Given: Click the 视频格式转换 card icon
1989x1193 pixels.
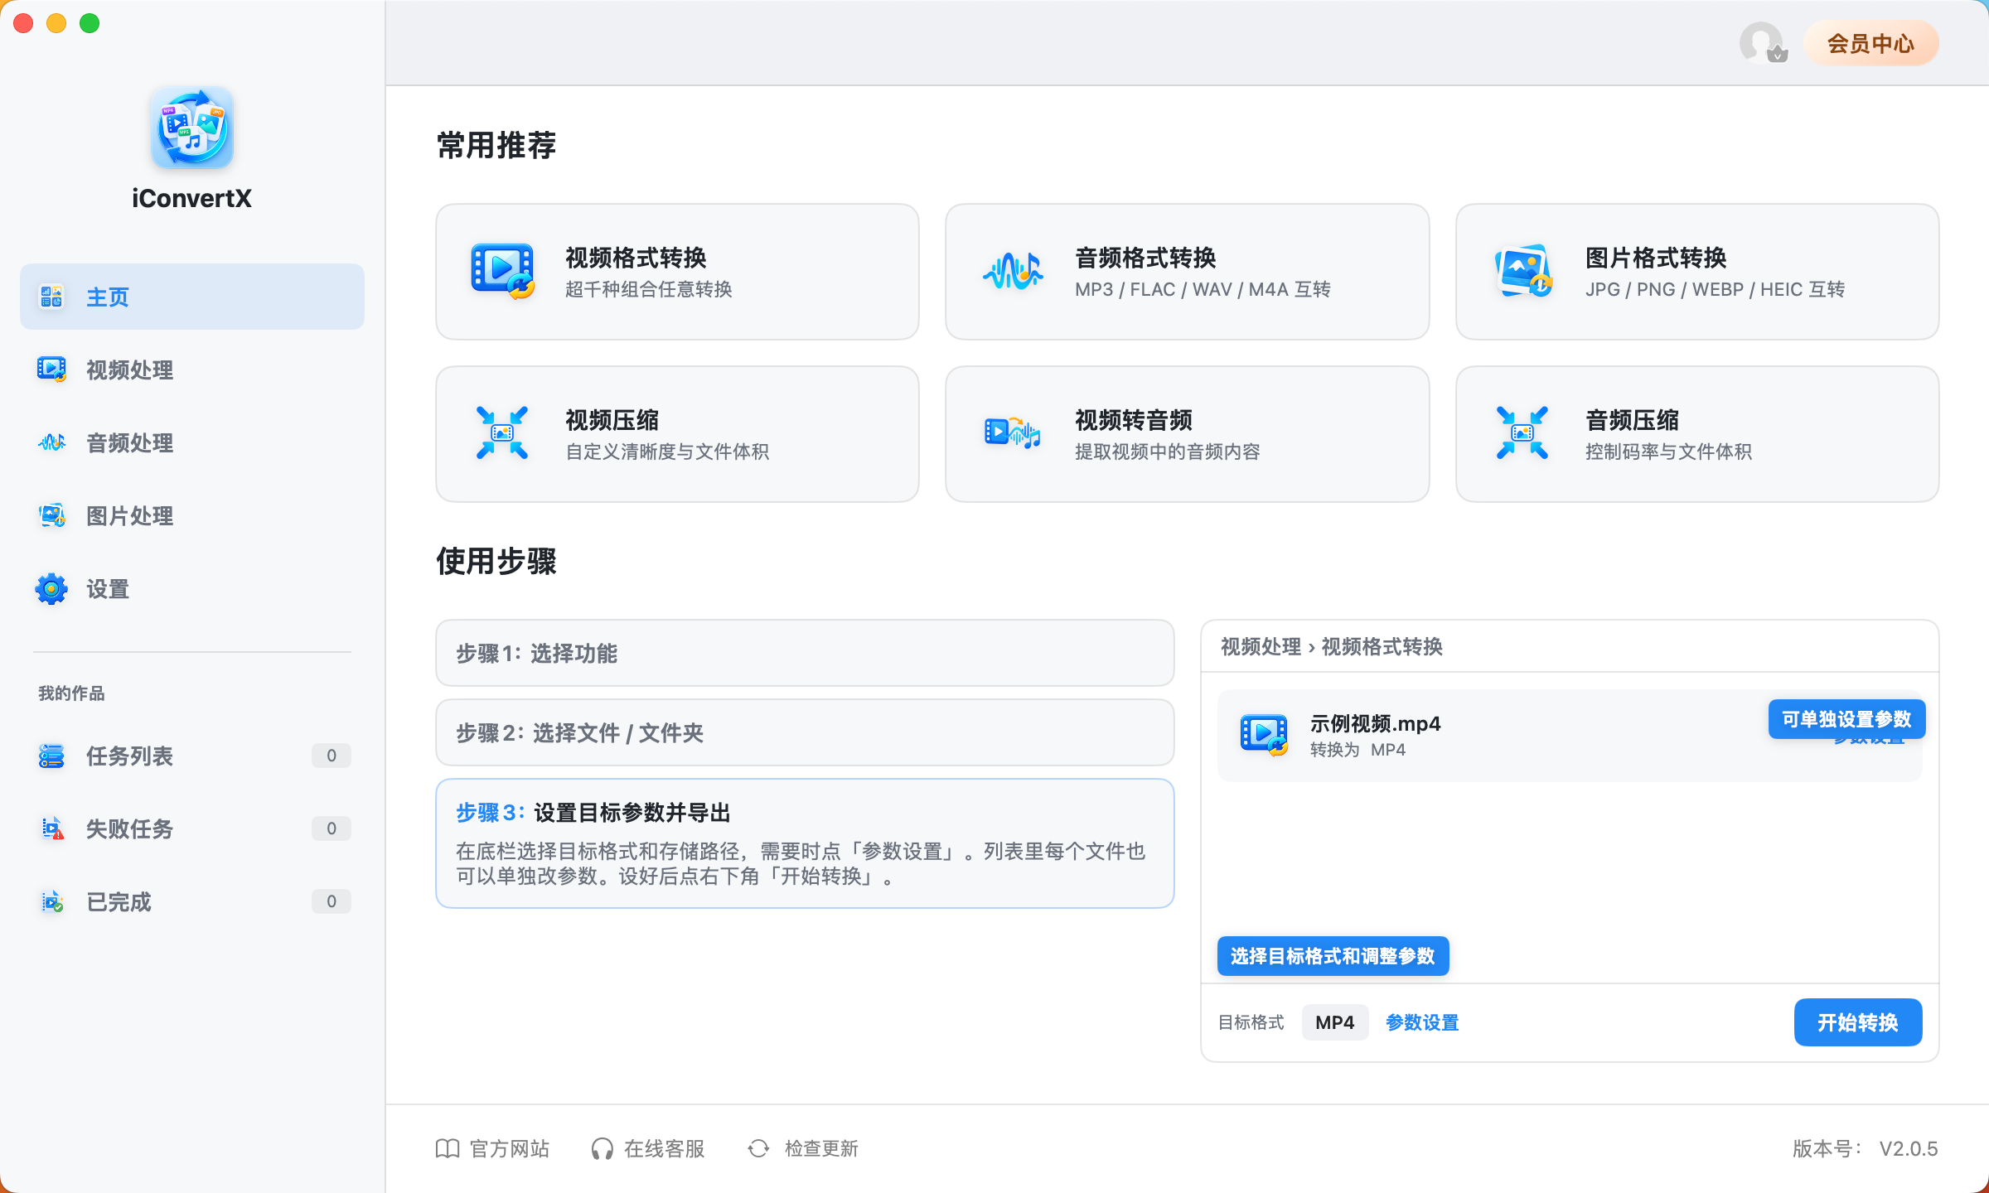Looking at the screenshot, I should pos(502,271).
